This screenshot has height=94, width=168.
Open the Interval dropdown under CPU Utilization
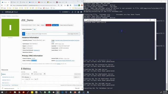tap(27, 79)
